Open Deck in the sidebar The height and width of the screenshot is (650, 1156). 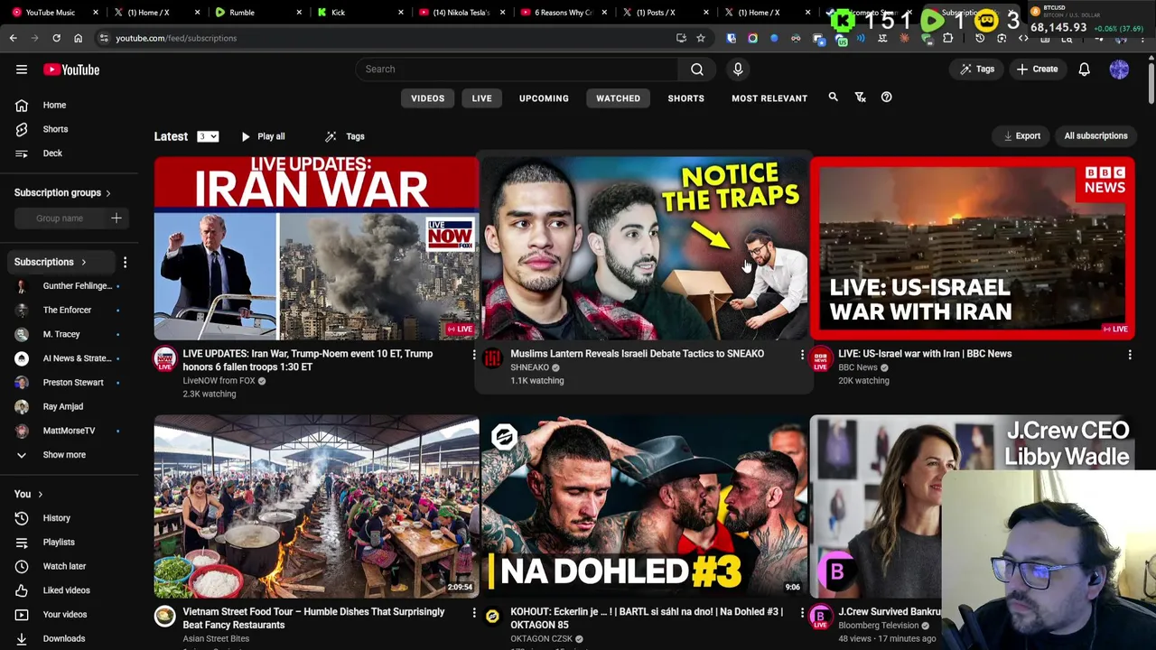(x=52, y=153)
